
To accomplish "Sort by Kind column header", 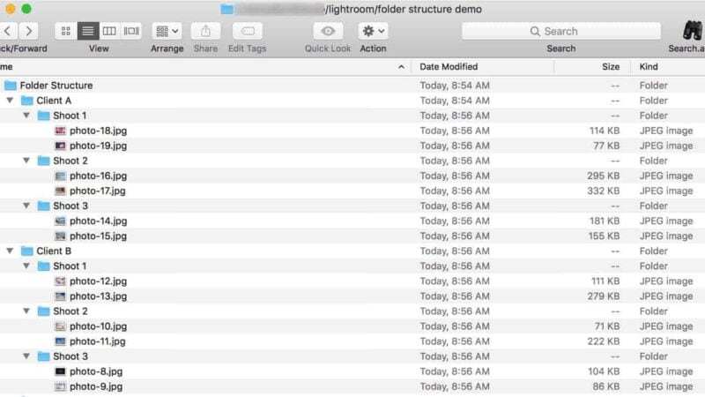I will coord(649,67).
